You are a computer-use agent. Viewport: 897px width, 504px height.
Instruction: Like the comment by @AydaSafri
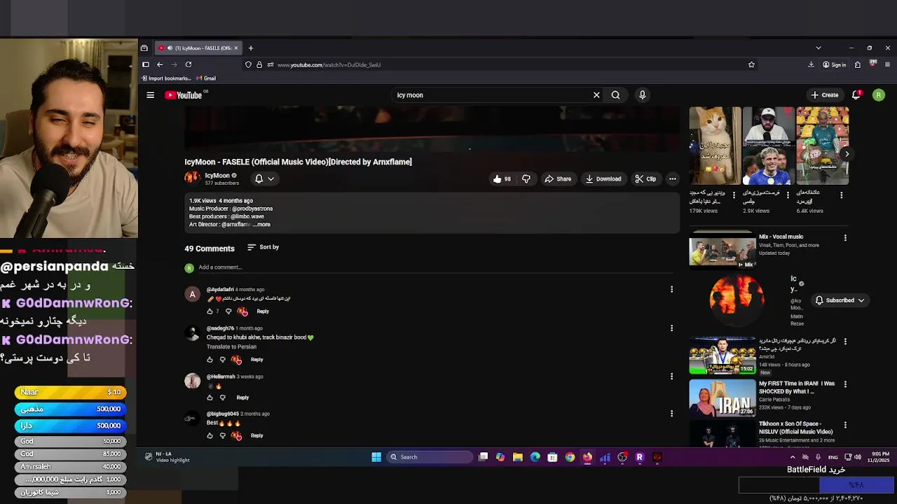(210, 311)
